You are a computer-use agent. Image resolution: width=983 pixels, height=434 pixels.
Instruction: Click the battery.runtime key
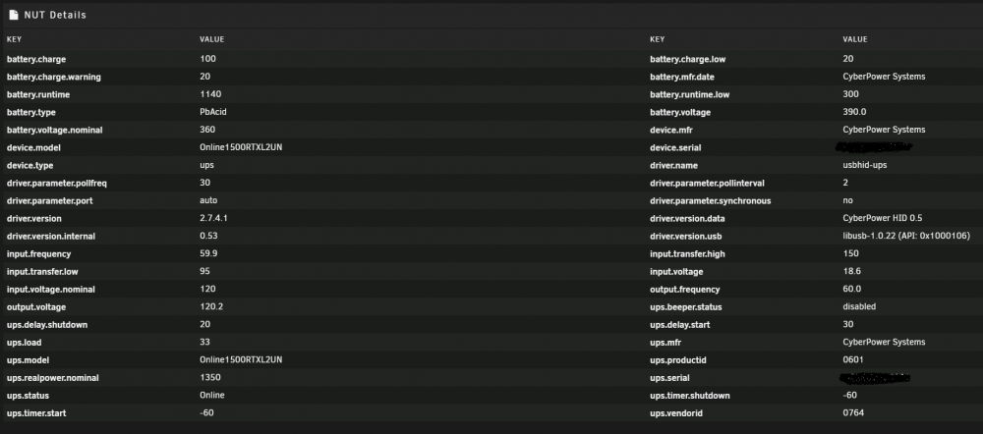38,94
